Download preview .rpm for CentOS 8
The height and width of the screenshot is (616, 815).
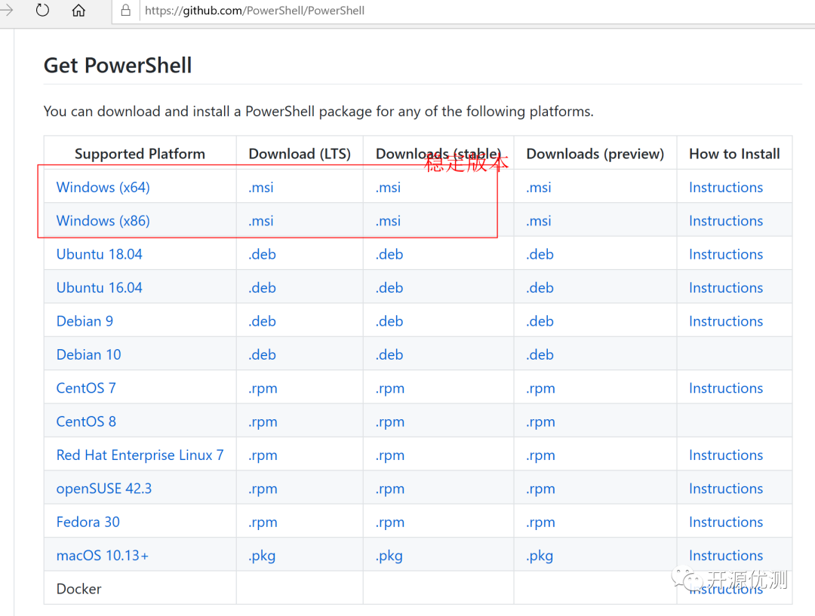(x=540, y=422)
